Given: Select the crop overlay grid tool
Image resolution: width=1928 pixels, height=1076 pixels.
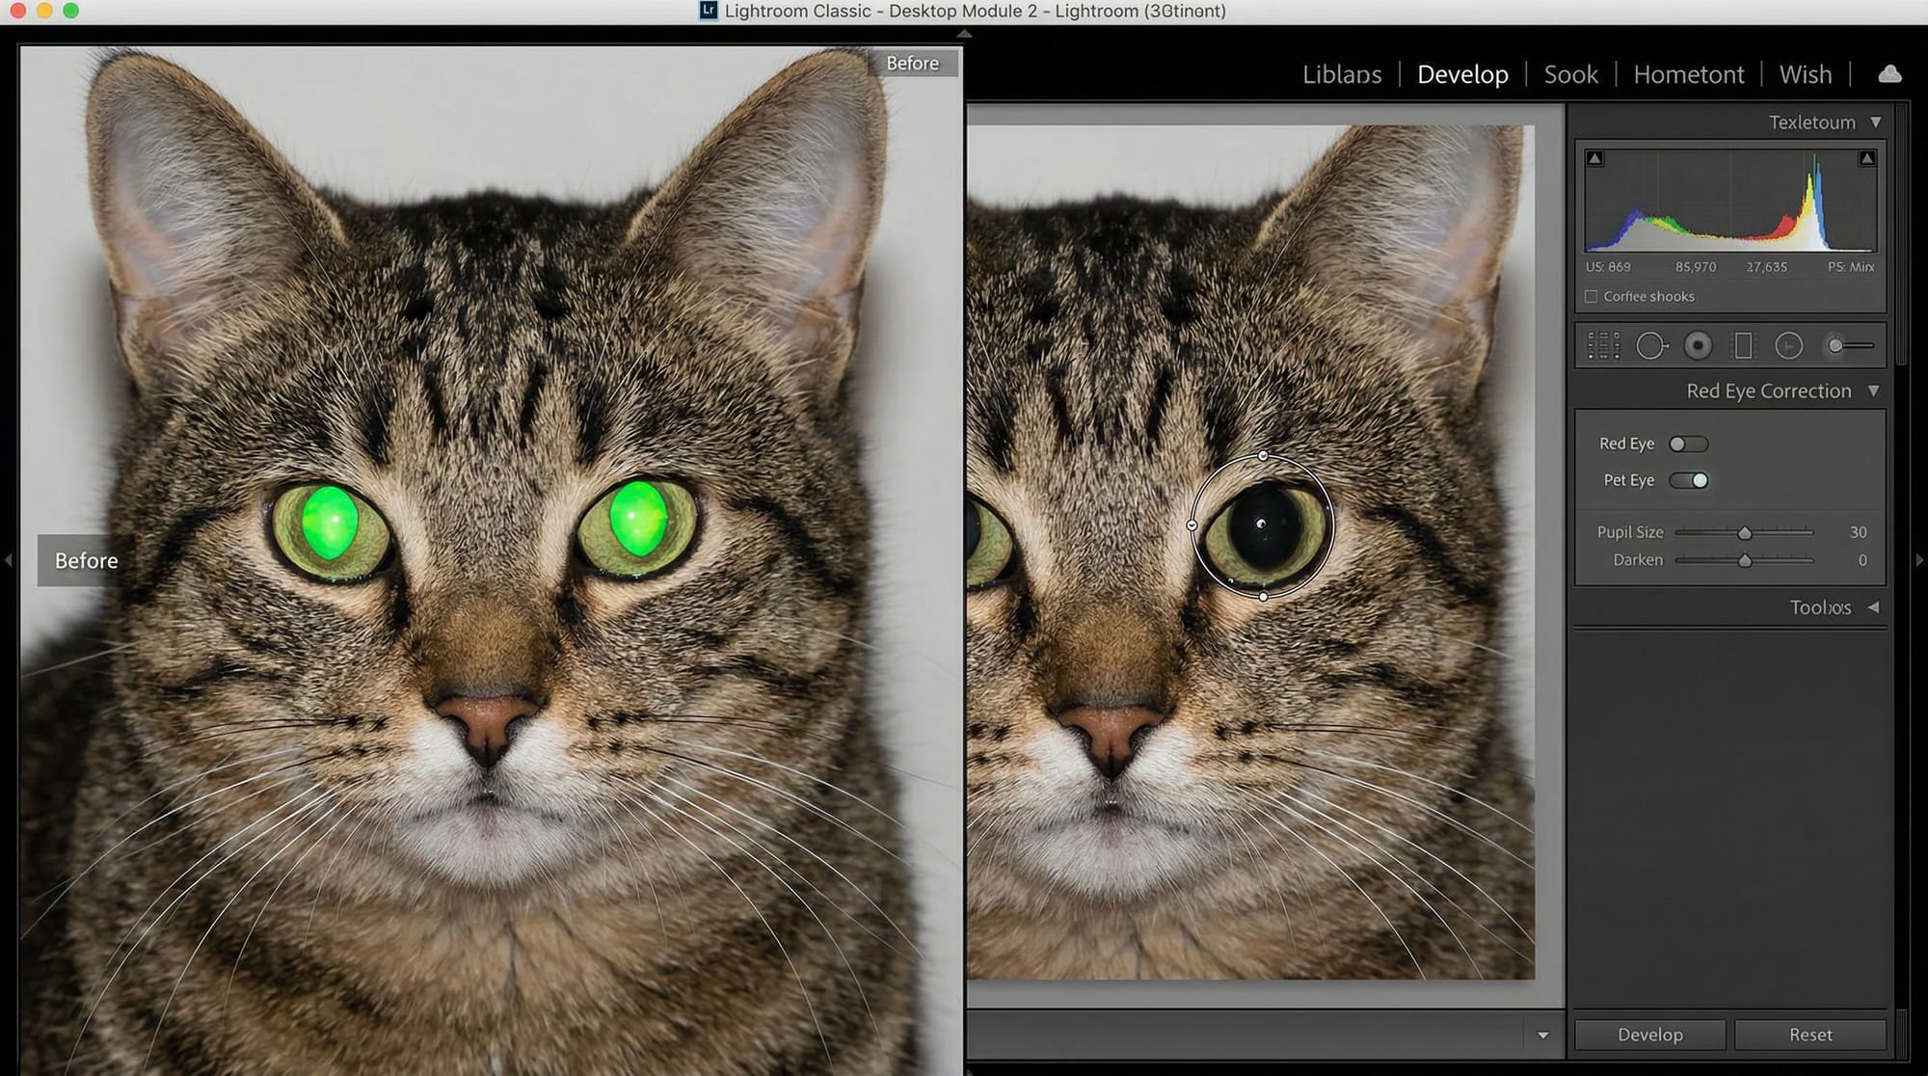Looking at the screenshot, I should (1603, 345).
